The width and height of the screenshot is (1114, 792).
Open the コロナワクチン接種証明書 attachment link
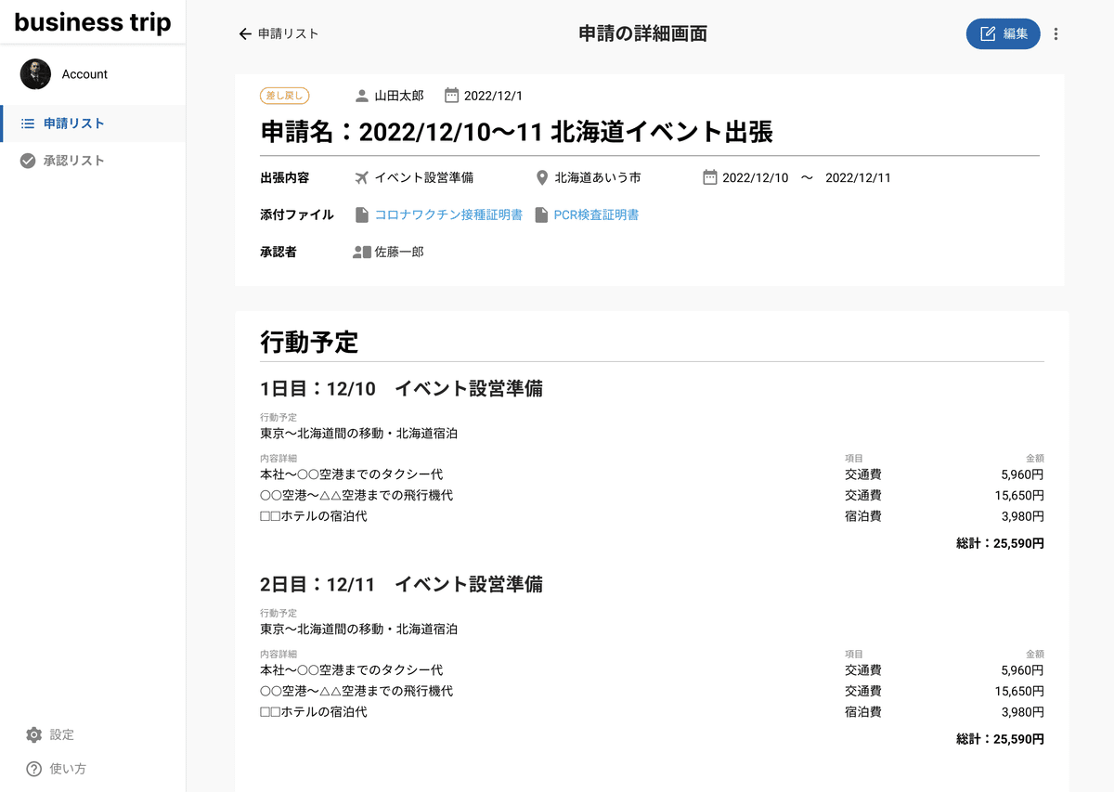[x=447, y=214]
